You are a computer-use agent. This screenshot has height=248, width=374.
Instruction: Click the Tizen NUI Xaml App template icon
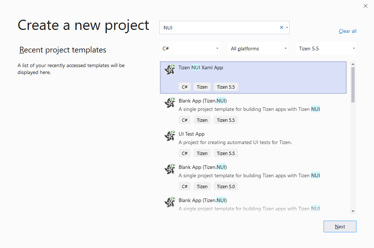pyautogui.click(x=170, y=69)
